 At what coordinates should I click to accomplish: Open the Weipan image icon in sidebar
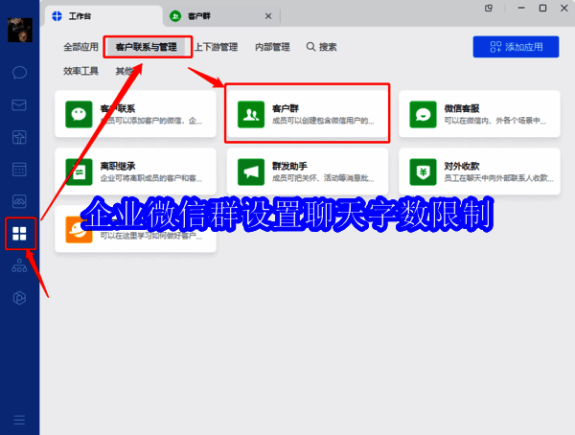pos(19,201)
